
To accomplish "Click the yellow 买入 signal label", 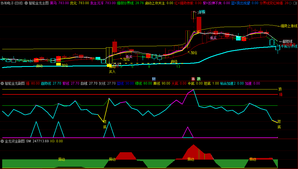I will [x=112, y=72].
